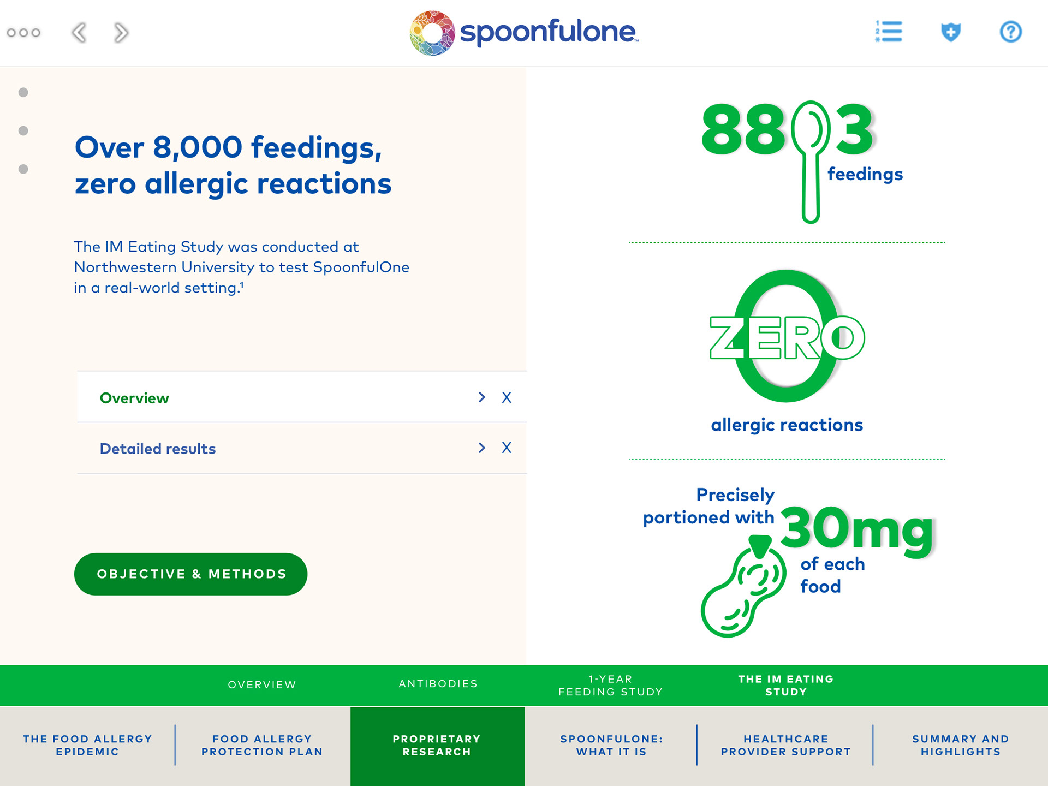Open the 1-Year Feeding Study sub-tab
This screenshot has width=1048, height=786.
click(610, 686)
